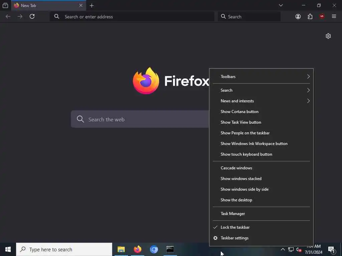
Task: Go forward with the forward arrow
Action: pos(20,17)
